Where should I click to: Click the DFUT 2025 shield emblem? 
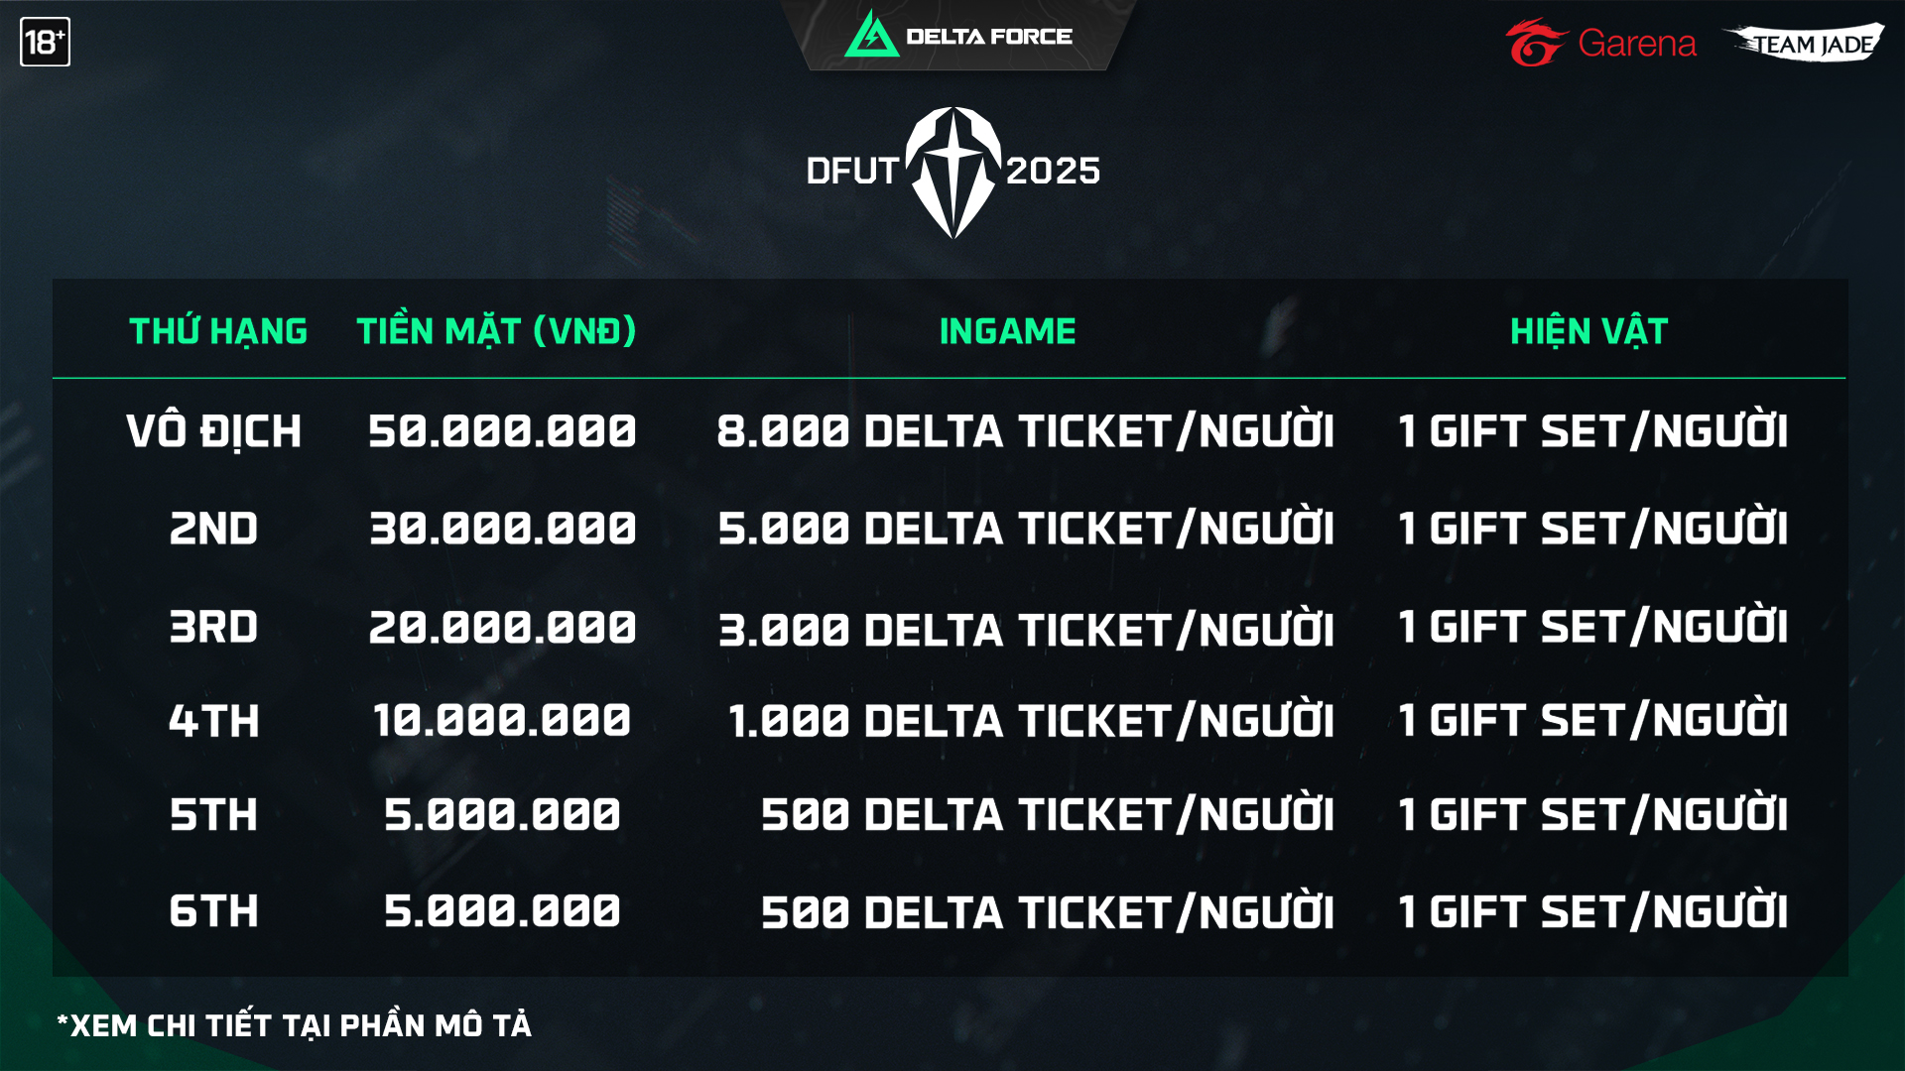(x=953, y=173)
